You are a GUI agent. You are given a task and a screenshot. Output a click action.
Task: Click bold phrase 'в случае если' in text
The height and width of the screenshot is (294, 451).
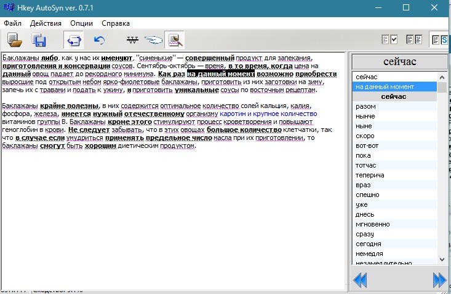tap(40, 138)
